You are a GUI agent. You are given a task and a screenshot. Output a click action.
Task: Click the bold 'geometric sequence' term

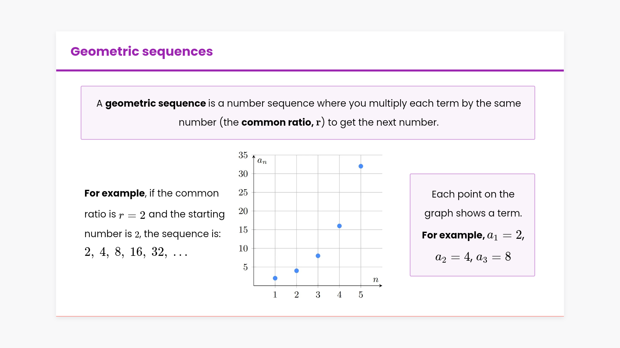point(155,103)
